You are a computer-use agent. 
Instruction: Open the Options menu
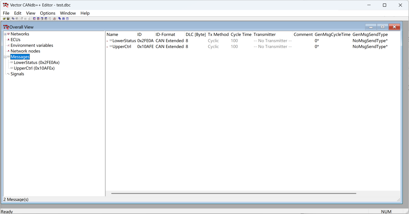[48, 13]
